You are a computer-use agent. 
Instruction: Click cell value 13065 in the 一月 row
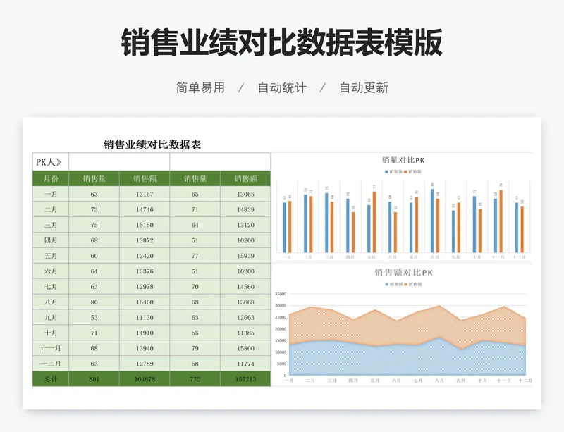click(245, 195)
